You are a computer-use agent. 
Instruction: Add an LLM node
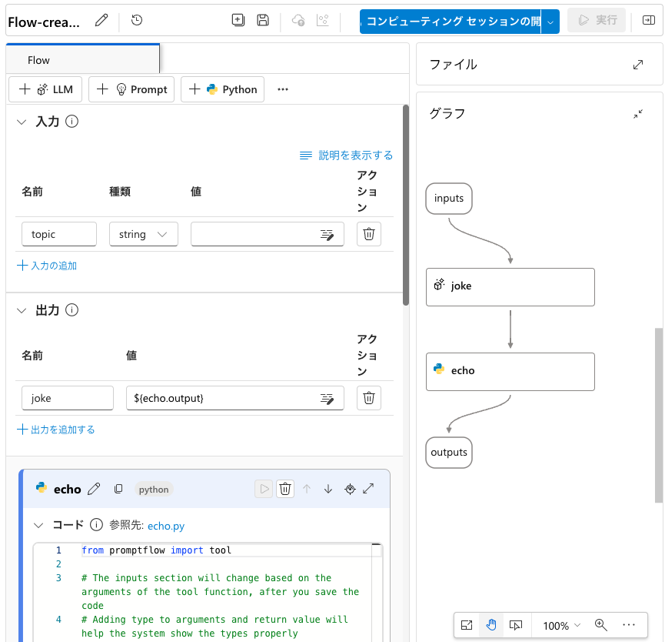pos(45,89)
